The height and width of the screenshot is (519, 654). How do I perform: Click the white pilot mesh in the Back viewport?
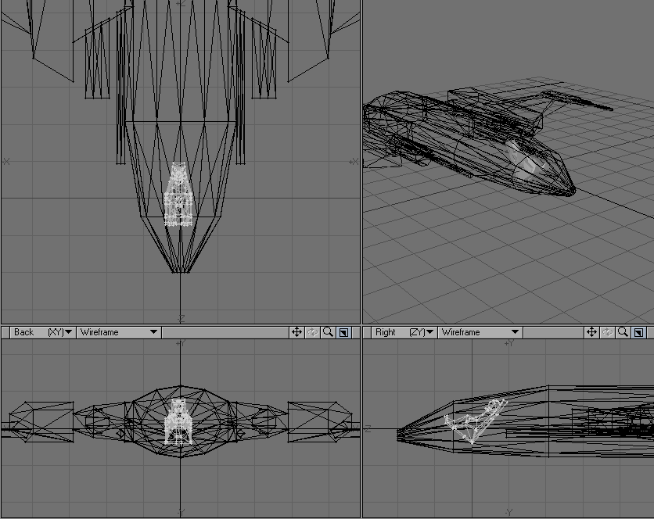click(x=179, y=422)
